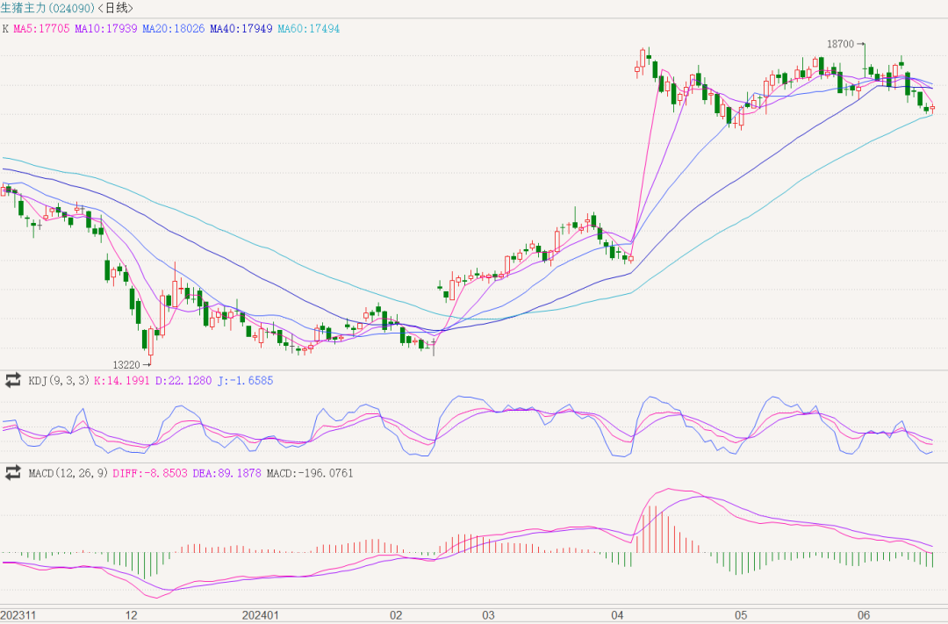This screenshot has width=948, height=624.
Task: Click the DEA:89.1878 value label
Action: 217,474
